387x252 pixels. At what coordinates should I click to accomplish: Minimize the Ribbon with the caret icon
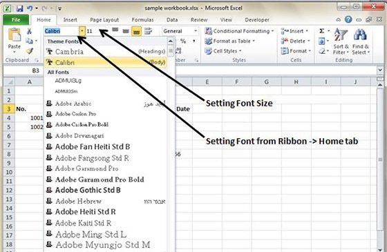pyautogui.click(x=339, y=20)
